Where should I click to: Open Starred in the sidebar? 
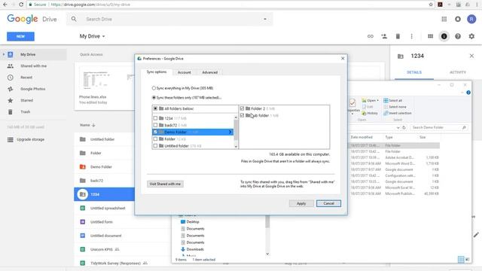click(x=27, y=100)
